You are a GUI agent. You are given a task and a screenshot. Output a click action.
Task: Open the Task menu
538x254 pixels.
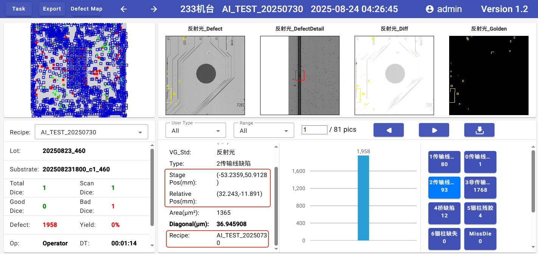pyautogui.click(x=19, y=9)
